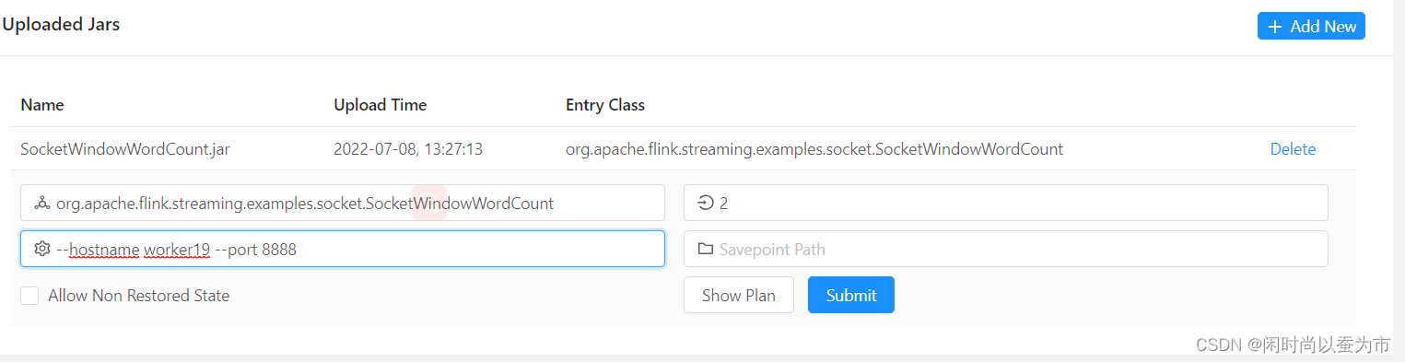Focus the Savepoint Path input field

click(1006, 249)
